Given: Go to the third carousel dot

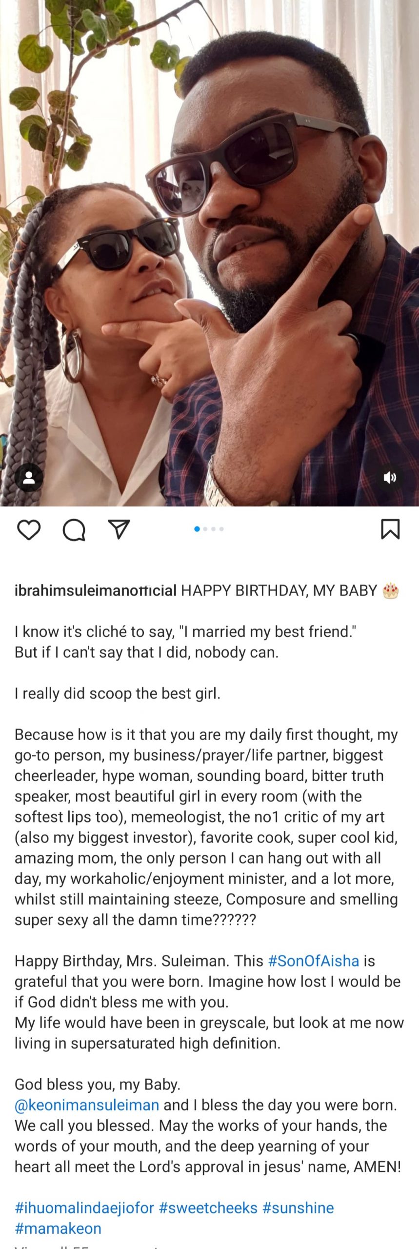Looking at the screenshot, I should pos(214,529).
